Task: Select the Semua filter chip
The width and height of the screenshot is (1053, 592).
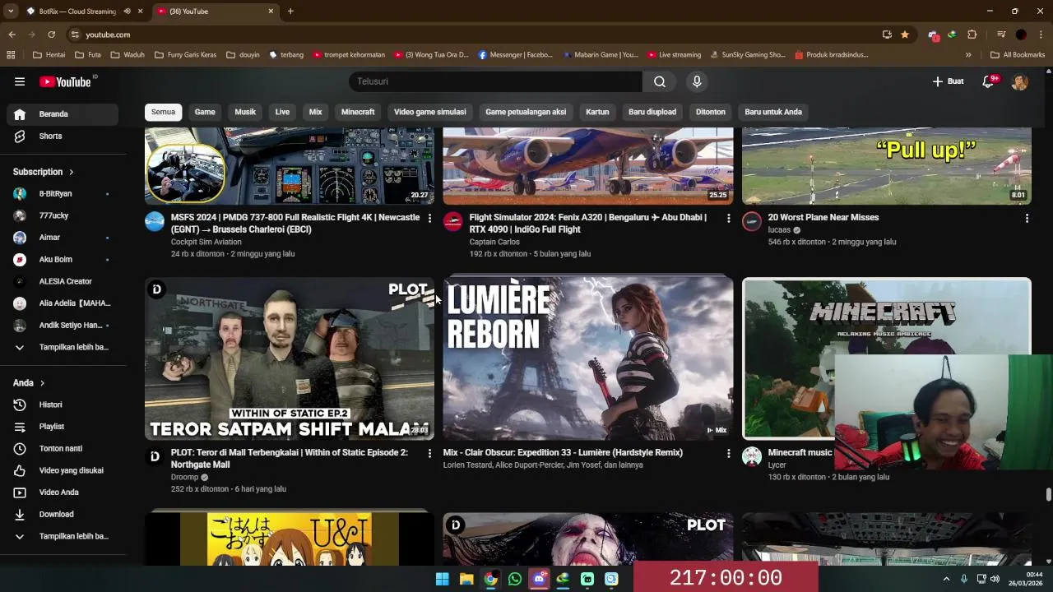Action: click(163, 112)
